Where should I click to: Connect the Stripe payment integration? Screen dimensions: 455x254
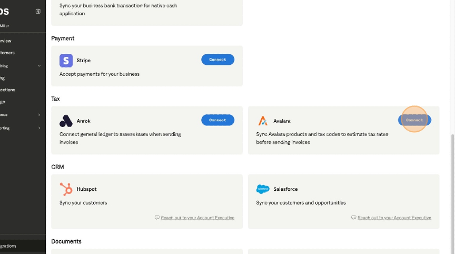point(217,60)
